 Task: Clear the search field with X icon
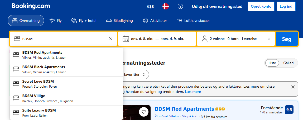pos(111,39)
